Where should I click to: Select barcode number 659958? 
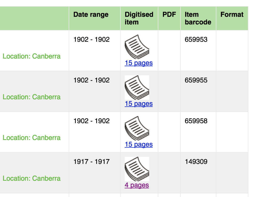tap(196, 121)
